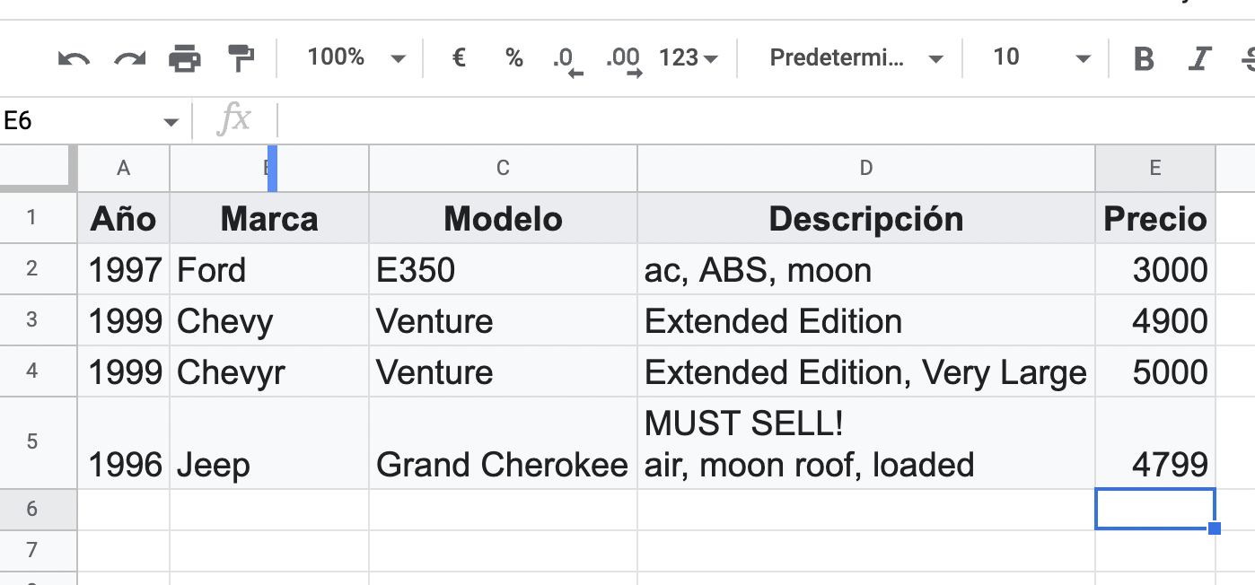Select cell with ac, ABS, moon

click(x=866, y=269)
